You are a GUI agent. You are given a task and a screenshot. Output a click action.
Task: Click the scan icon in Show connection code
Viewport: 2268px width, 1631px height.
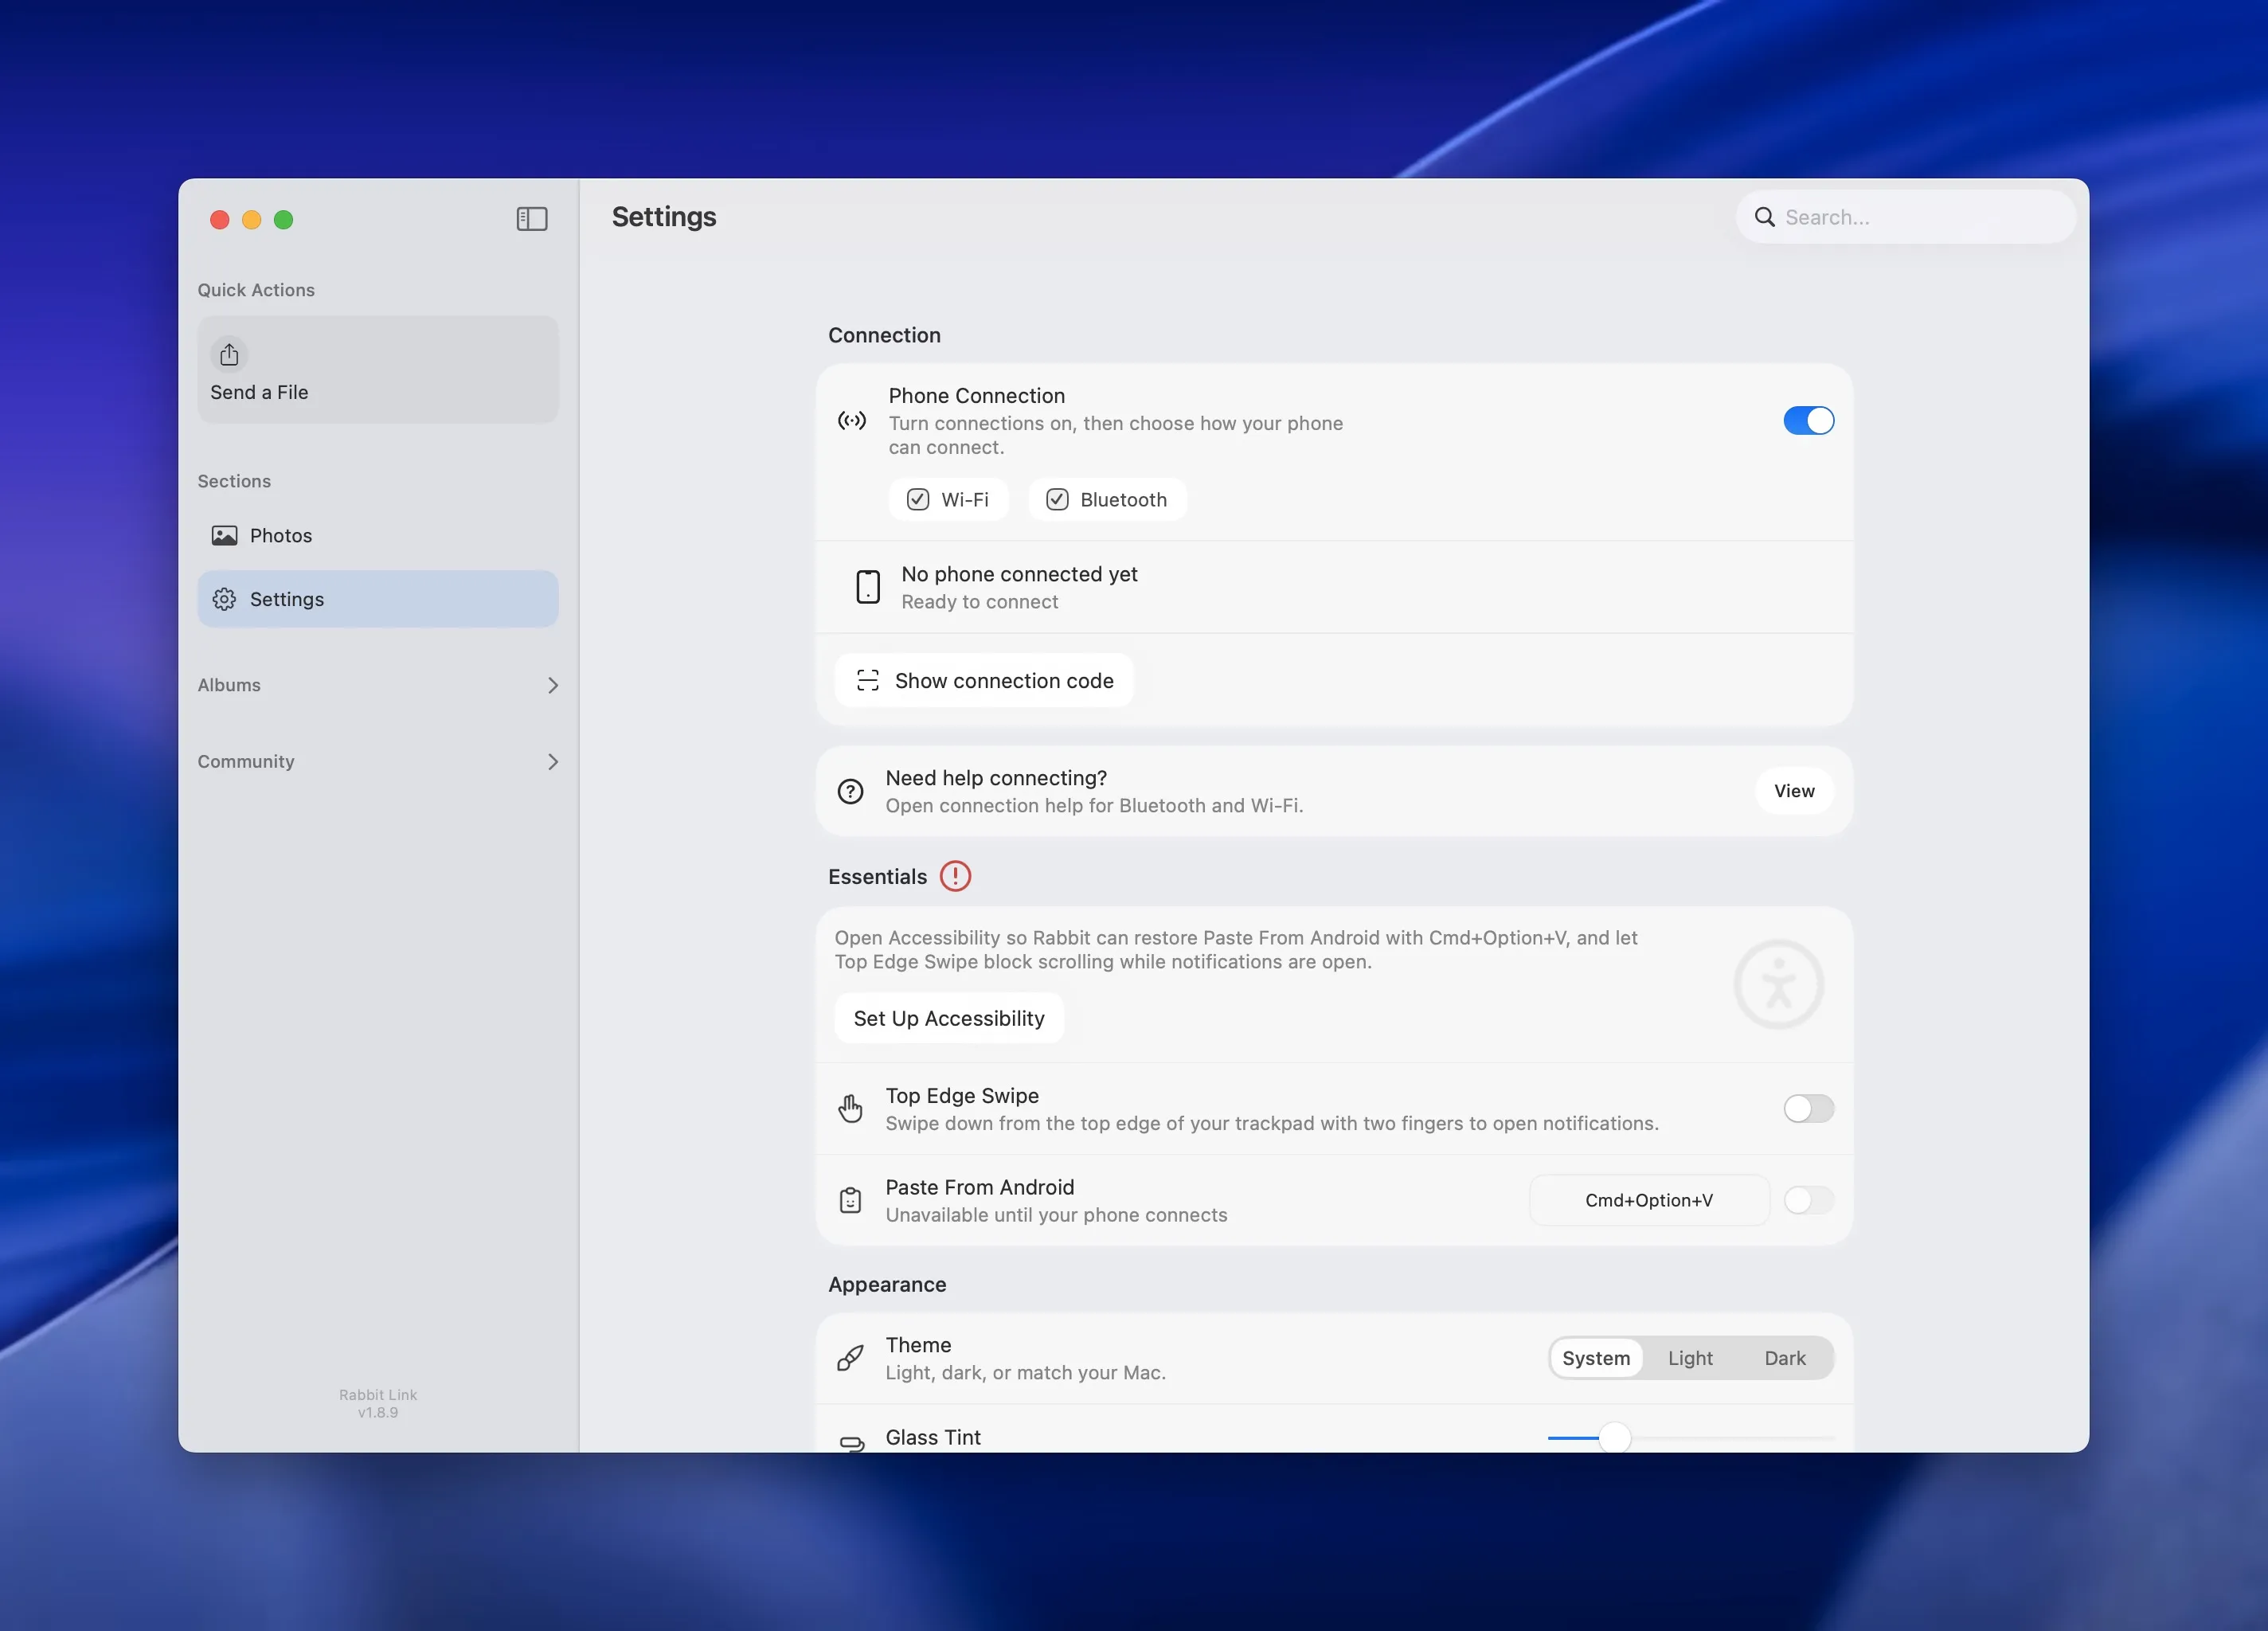pos(868,681)
